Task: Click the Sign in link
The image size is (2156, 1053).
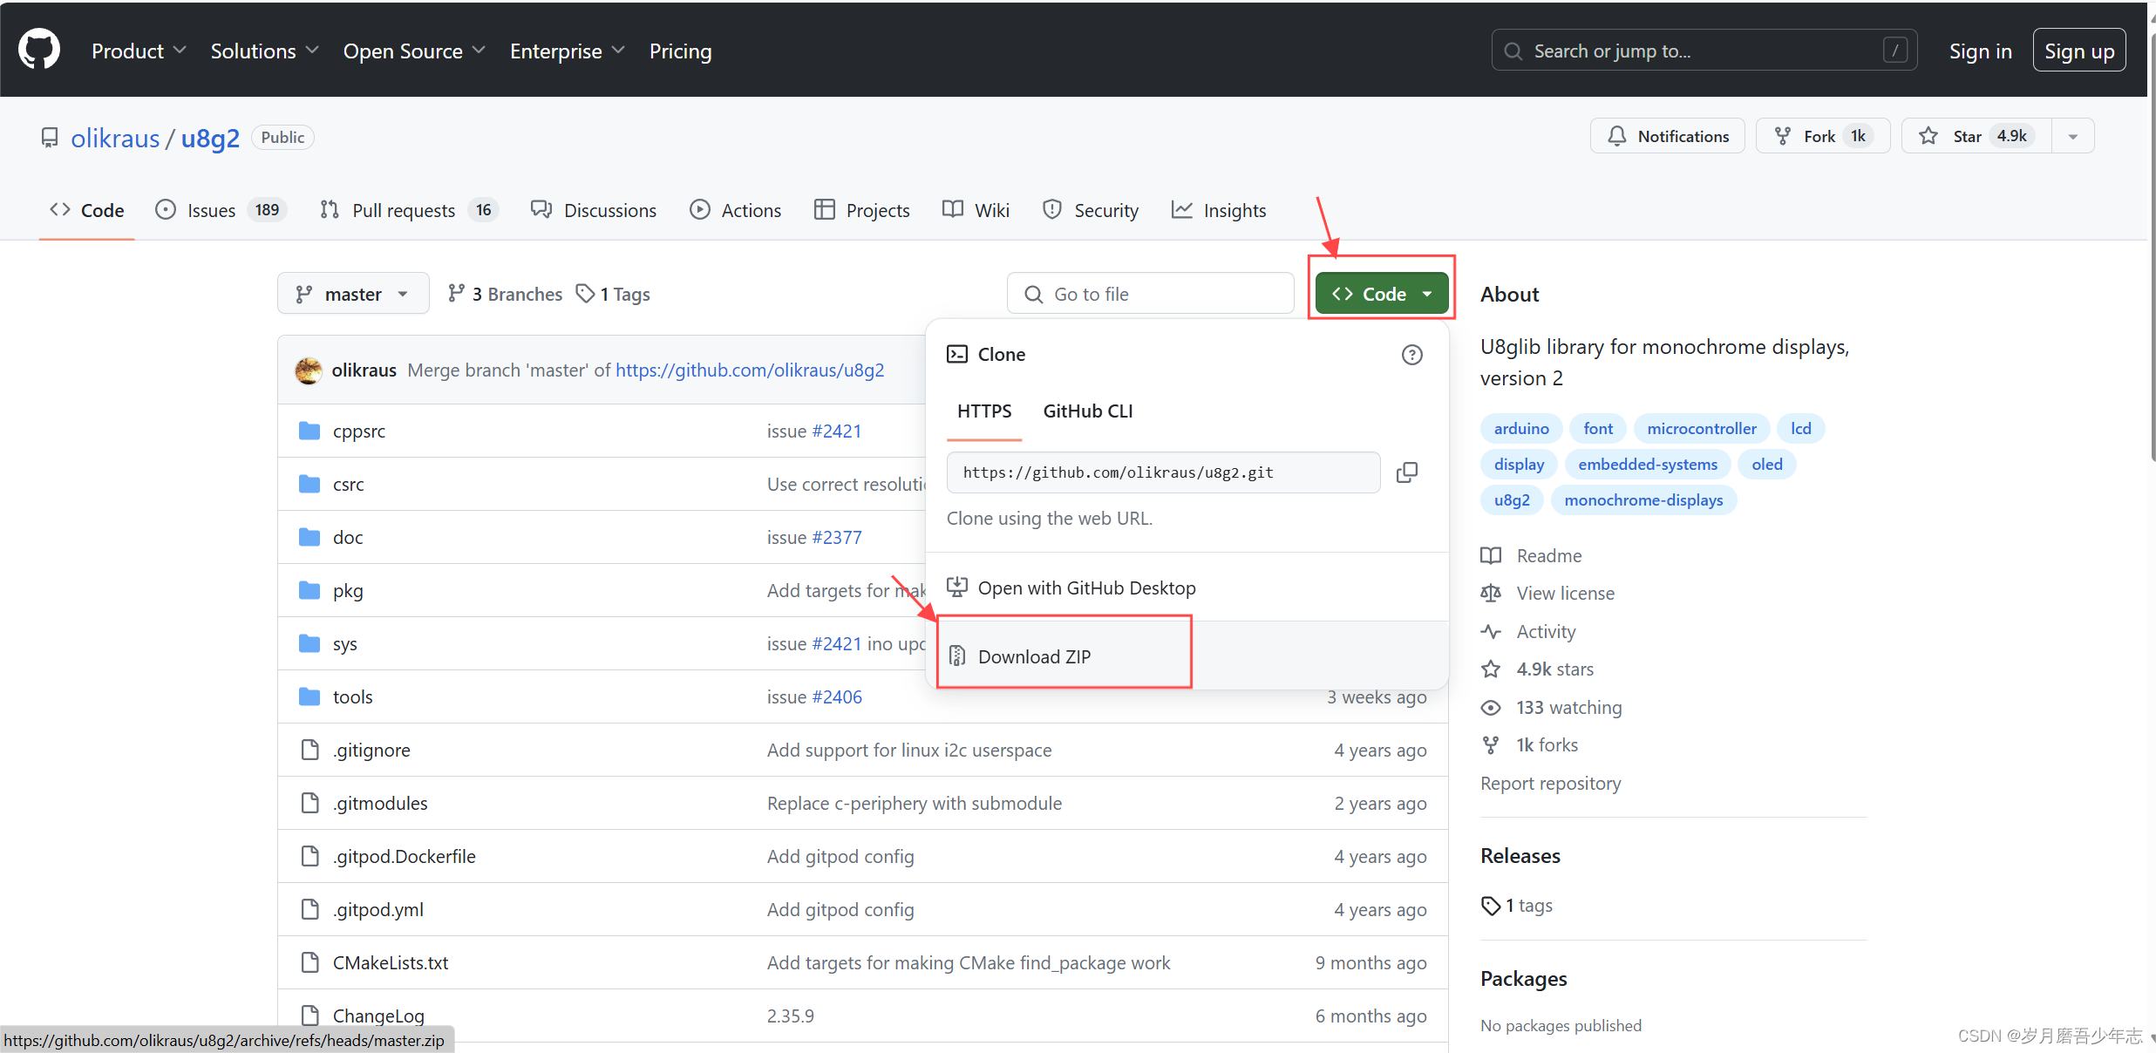Action: click(x=1980, y=51)
